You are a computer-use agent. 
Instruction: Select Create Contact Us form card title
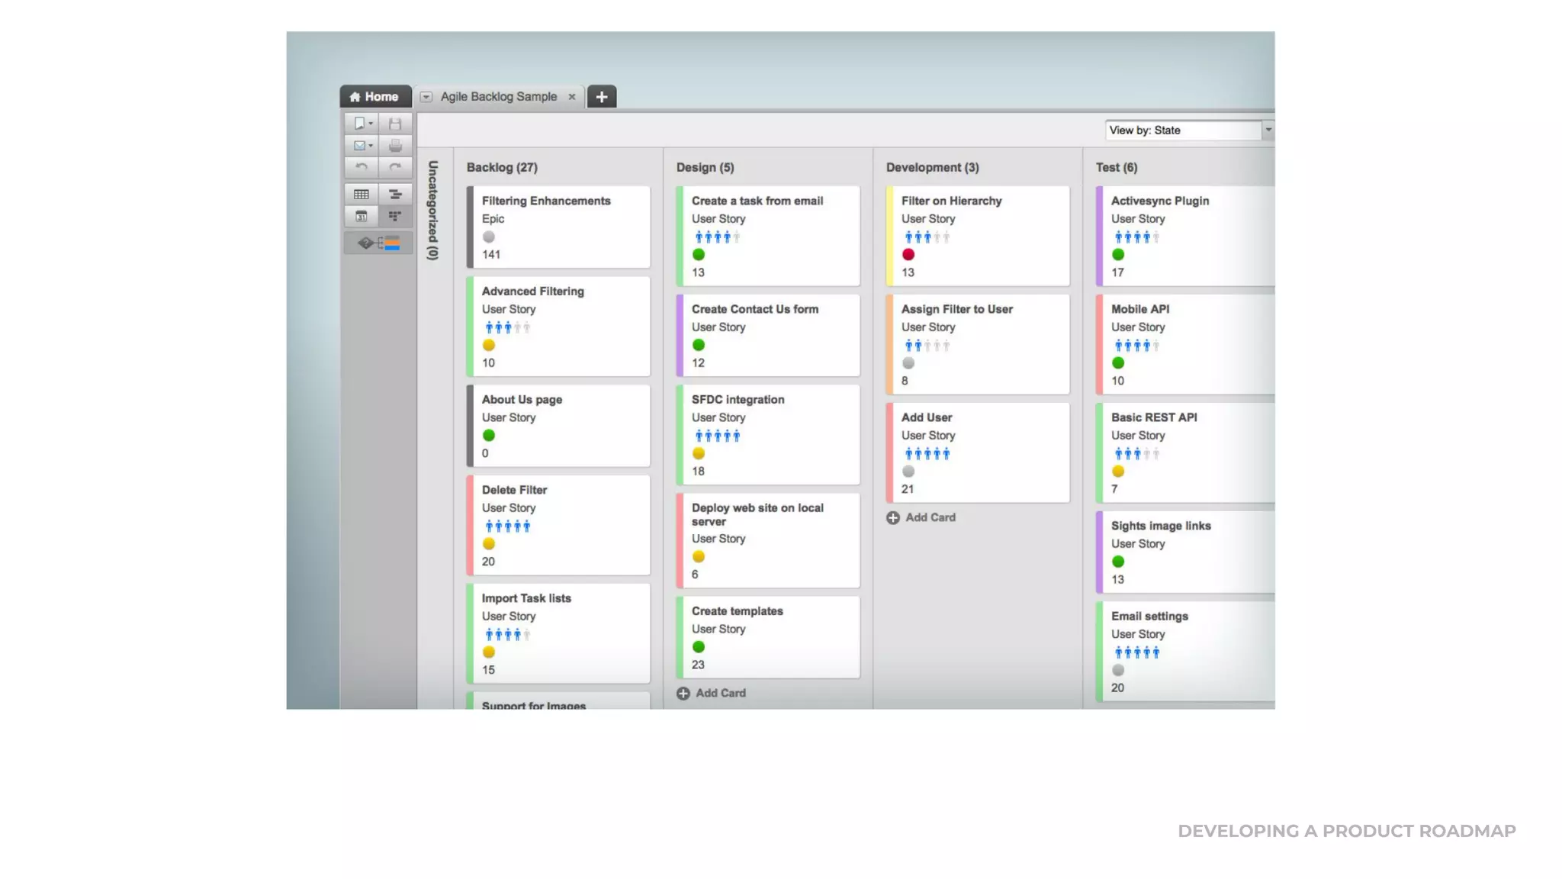point(755,309)
